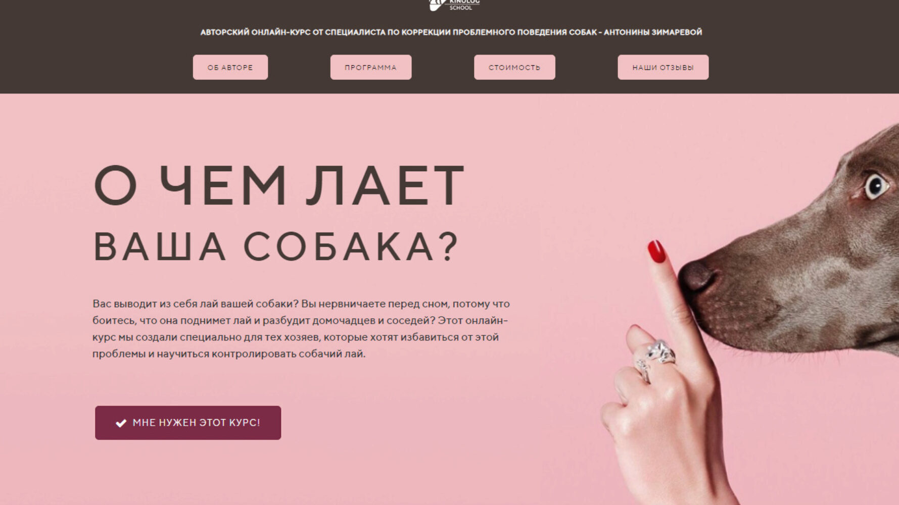This screenshot has height=505, width=899.
Task: Click the checkmark icon in course button
Action: pyautogui.click(x=121, y=423)
